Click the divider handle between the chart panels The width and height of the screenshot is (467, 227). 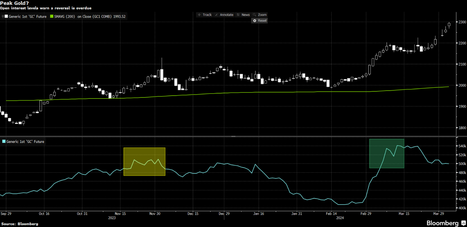[x=233, y=136]
